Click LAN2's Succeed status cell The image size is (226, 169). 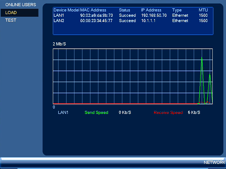pos(127,21)
